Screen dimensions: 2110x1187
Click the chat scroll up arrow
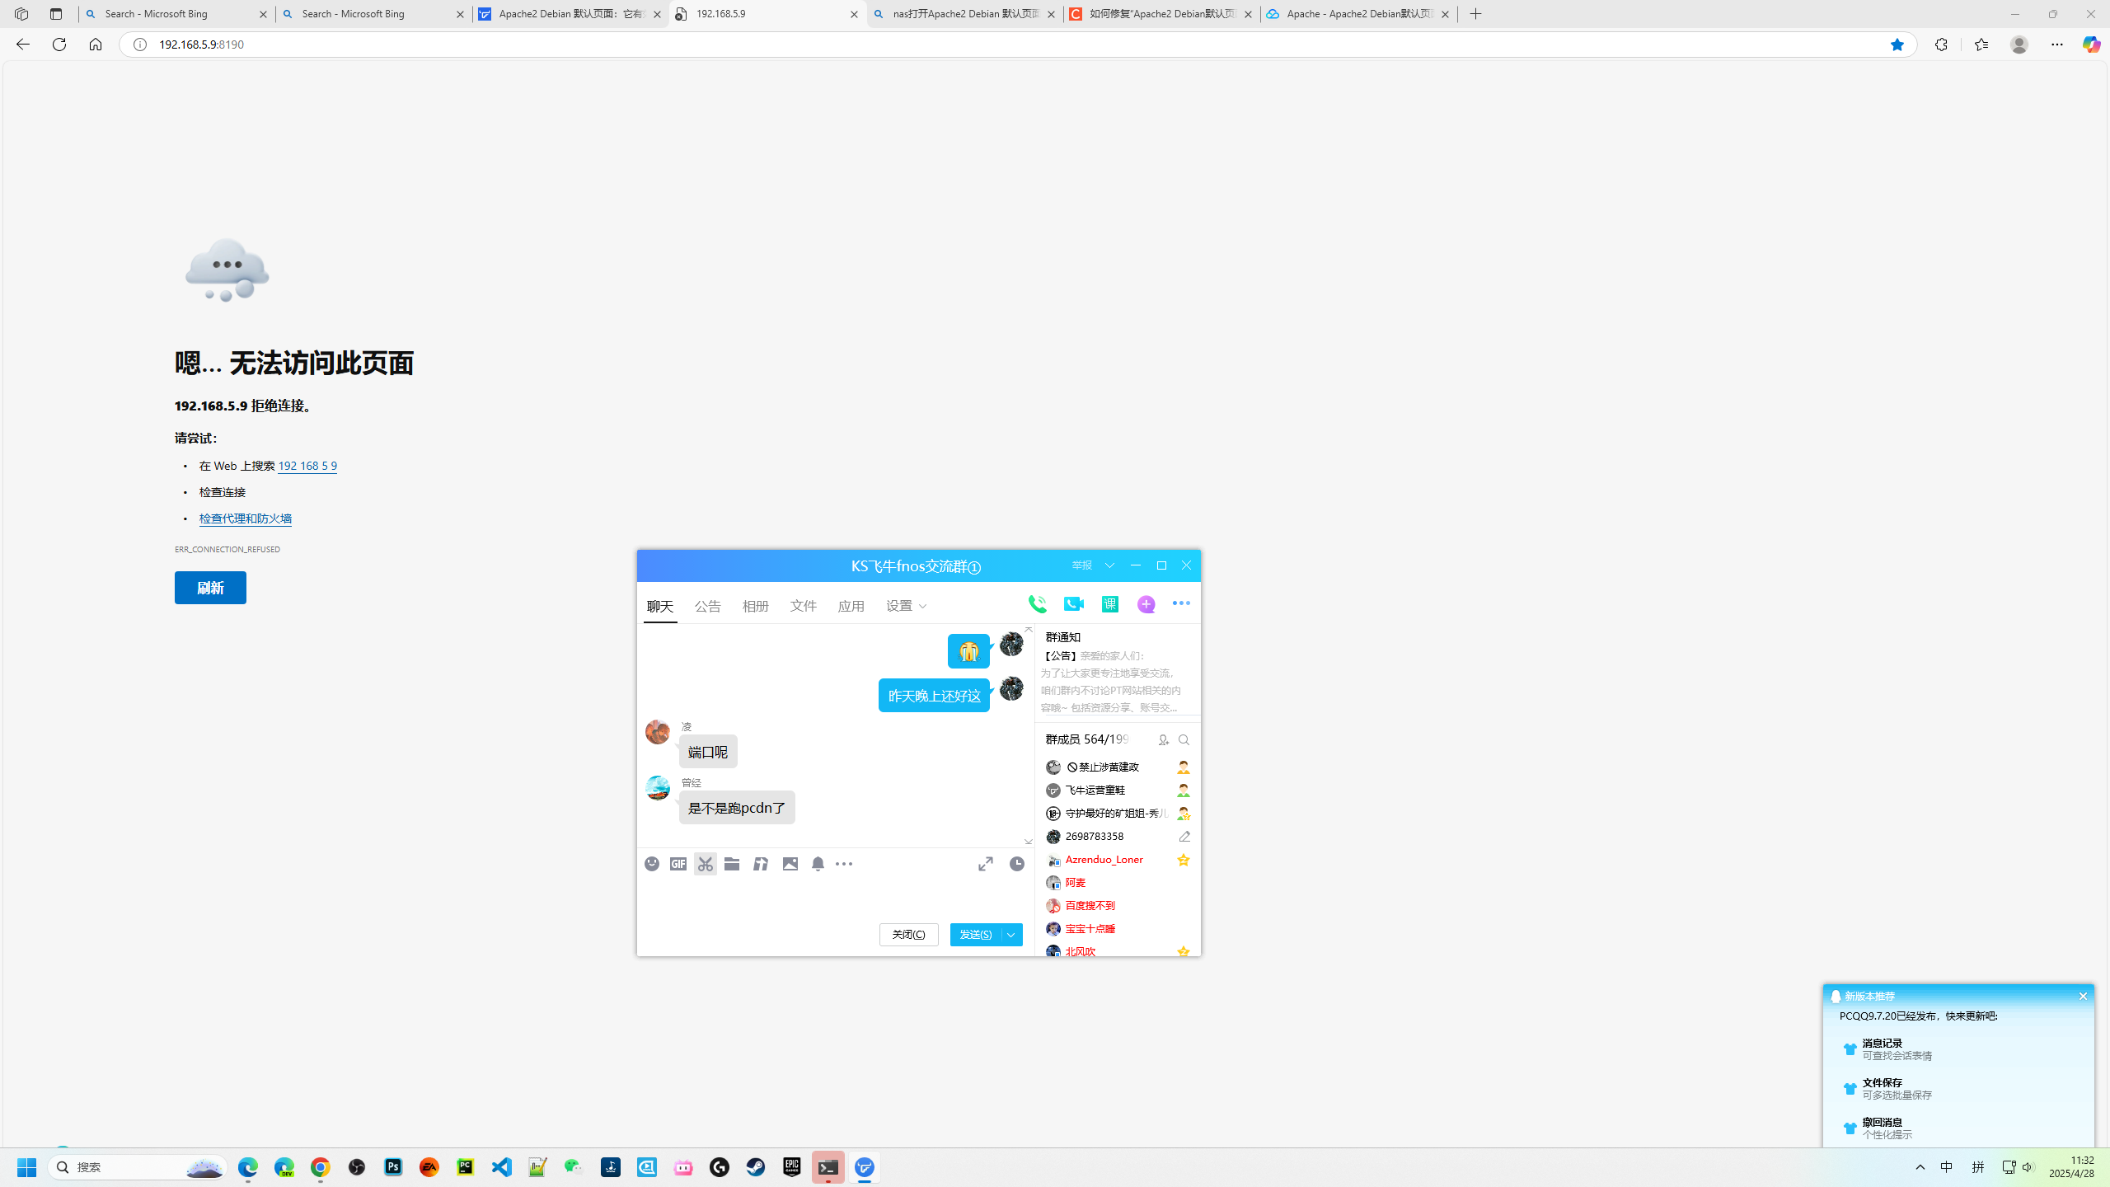click(x=1029, y=630)
